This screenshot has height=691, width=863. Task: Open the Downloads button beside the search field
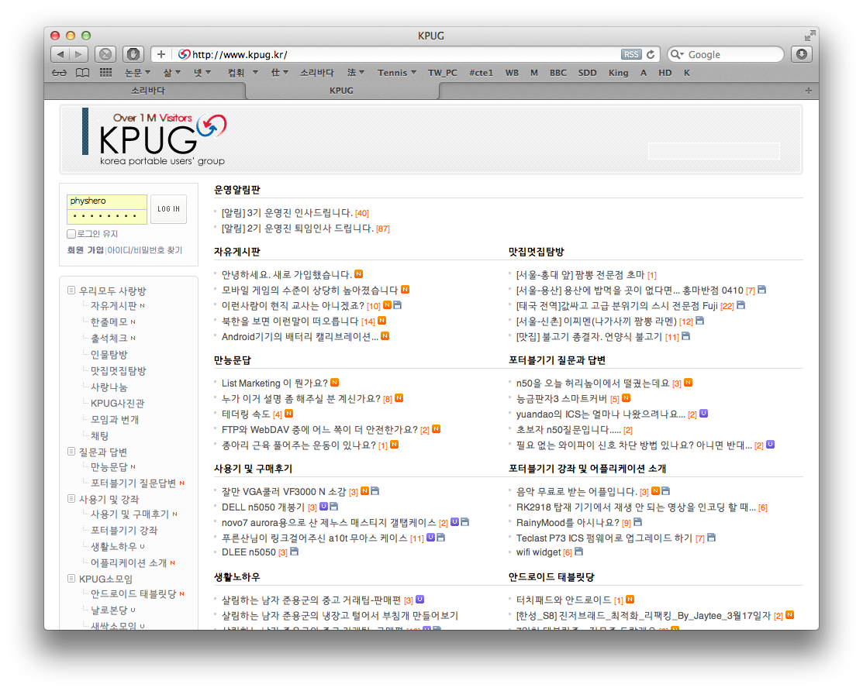click(802, 54)
